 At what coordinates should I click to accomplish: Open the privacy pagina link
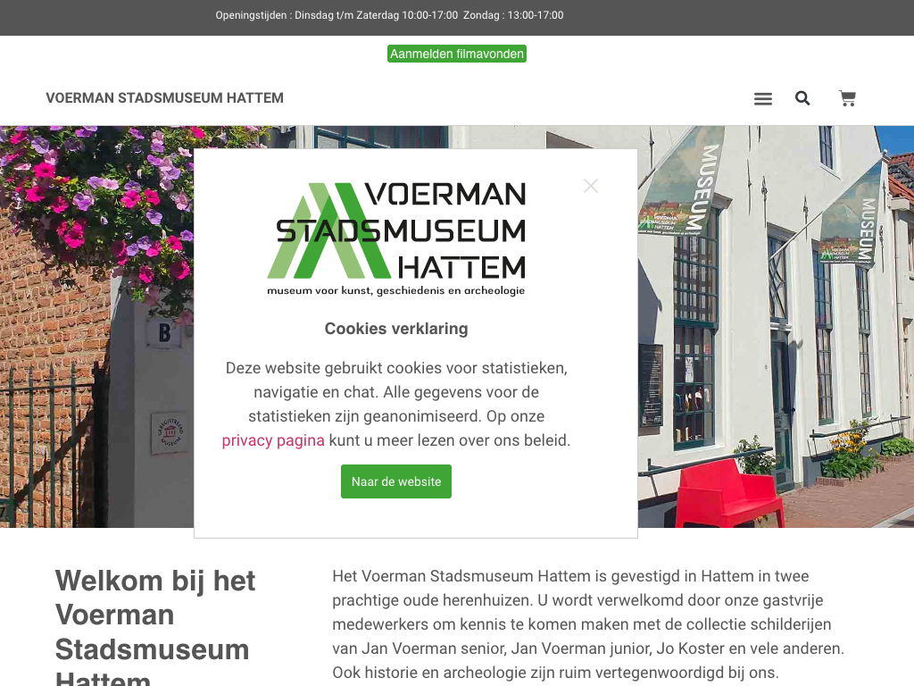273,440
